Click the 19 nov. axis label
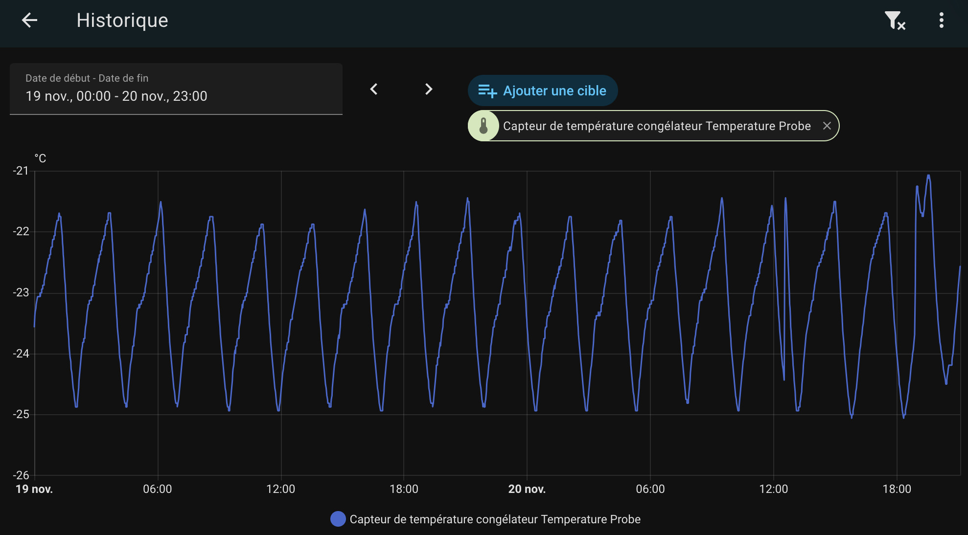Viewport: 968px width, 535px height. point(34,489)
